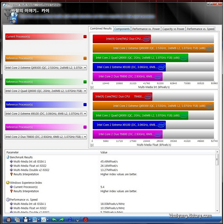Click the diamond icon beside Current Processor(s) 5.4
223x224 pixels.
point(11,187)
